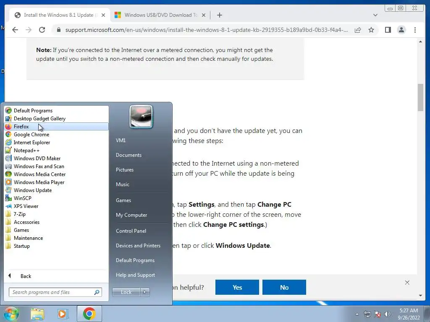This screenshot has height=322, width=430.
Task: Open My Computer
Action: click(x=131, y=215)
